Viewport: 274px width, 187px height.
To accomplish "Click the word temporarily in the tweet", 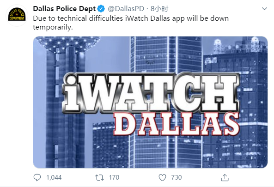I will click(53, 27).
